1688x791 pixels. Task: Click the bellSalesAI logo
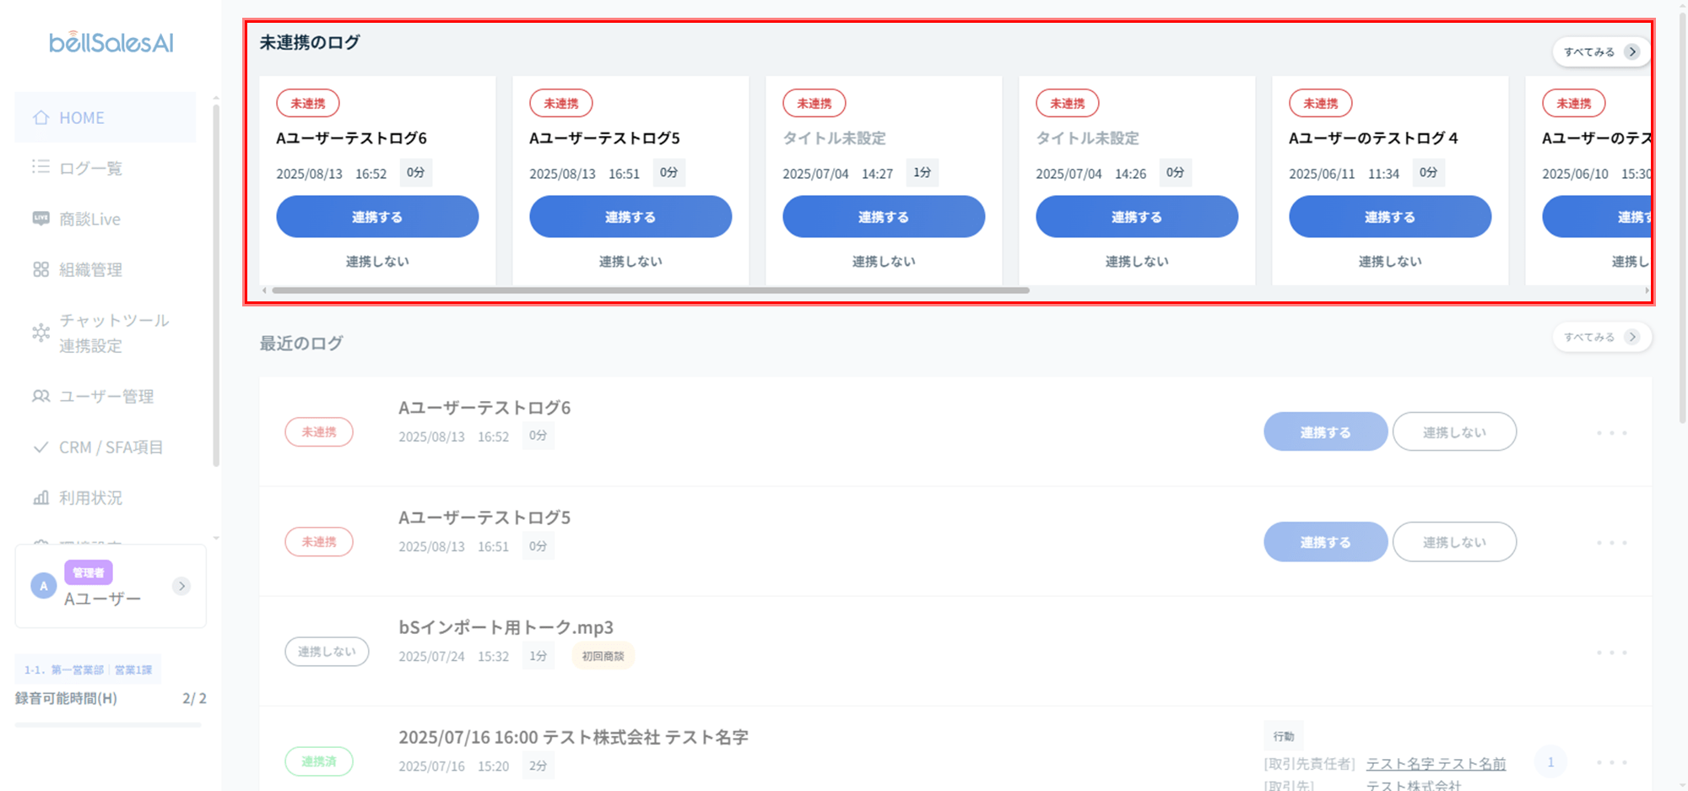(x=111, y=42)
